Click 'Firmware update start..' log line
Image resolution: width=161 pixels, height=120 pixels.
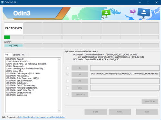(x=22, y=88)
